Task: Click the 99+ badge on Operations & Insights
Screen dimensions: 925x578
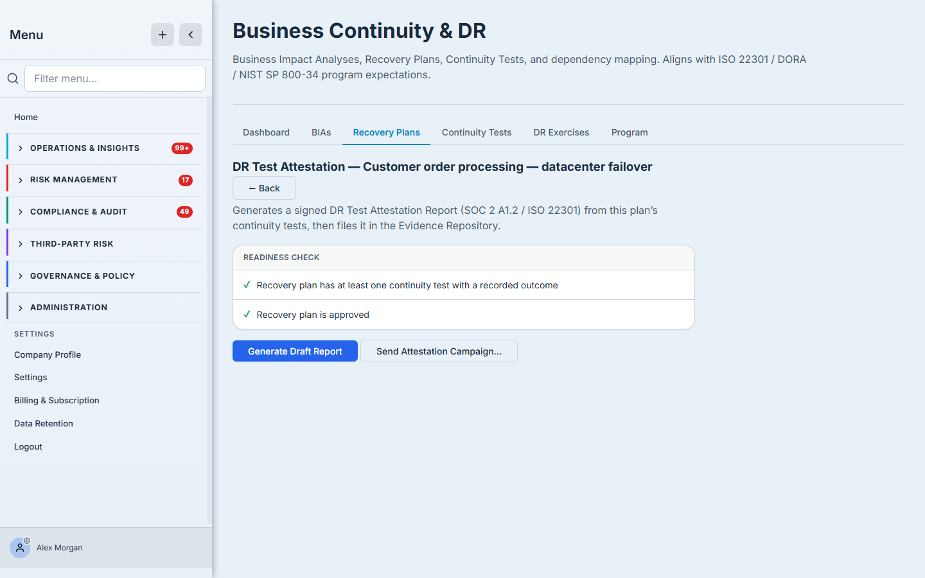Action: point(182,148)
